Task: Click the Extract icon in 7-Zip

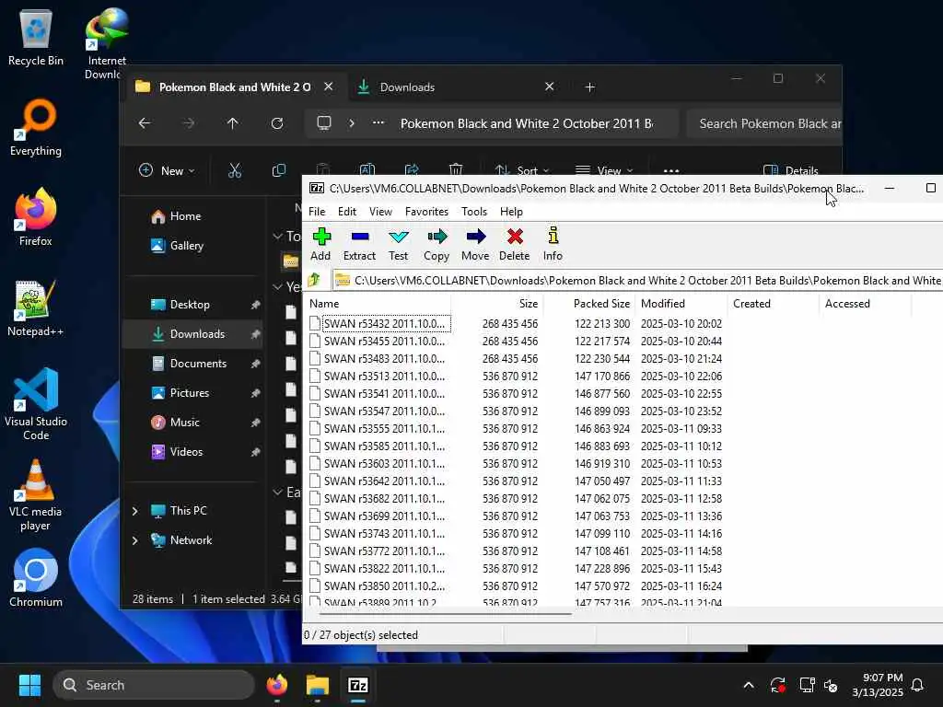Action: pos(360,244)
